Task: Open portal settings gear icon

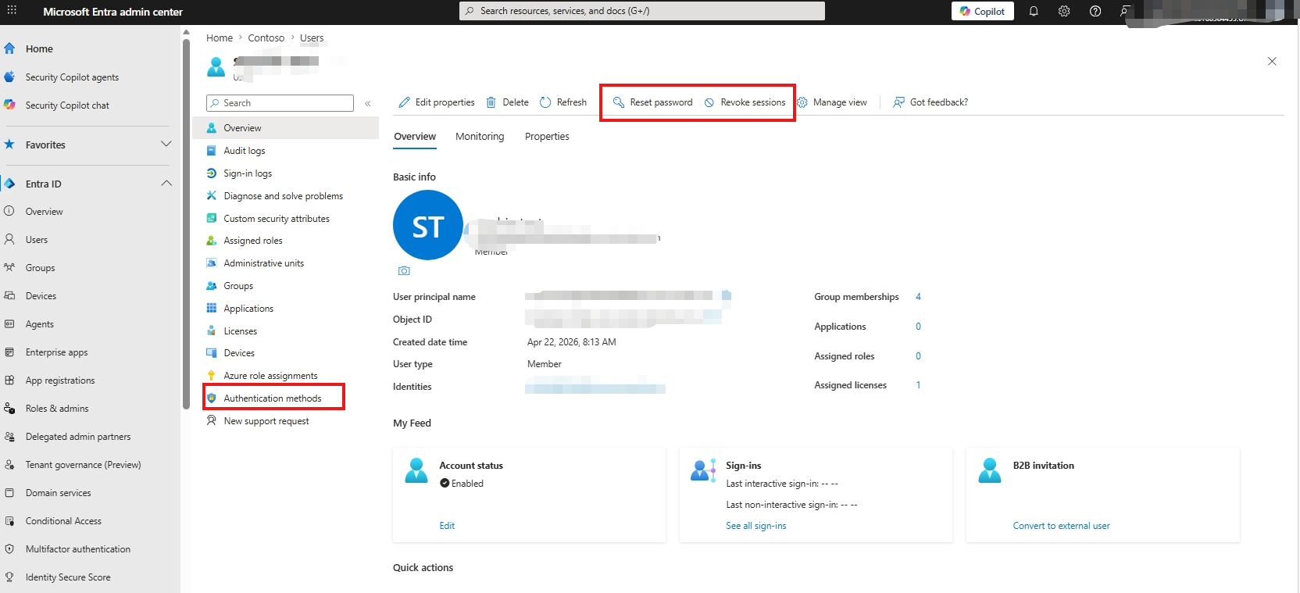Action: click(1064, 11)
